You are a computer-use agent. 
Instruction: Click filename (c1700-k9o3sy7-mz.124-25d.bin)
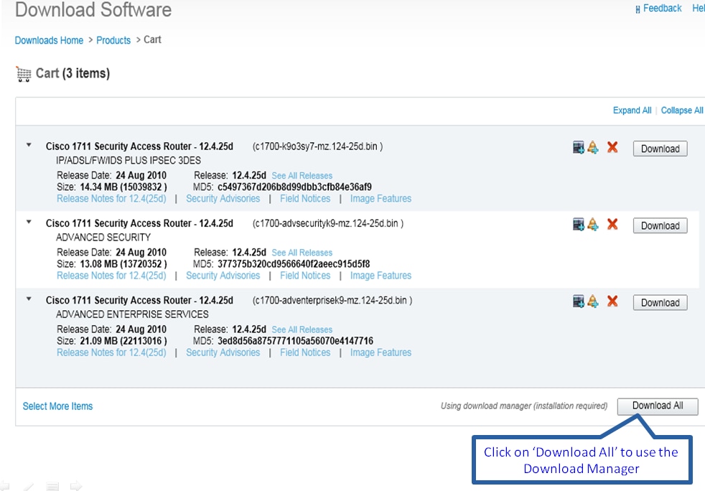pyautogui.click(x=317, y=146)
